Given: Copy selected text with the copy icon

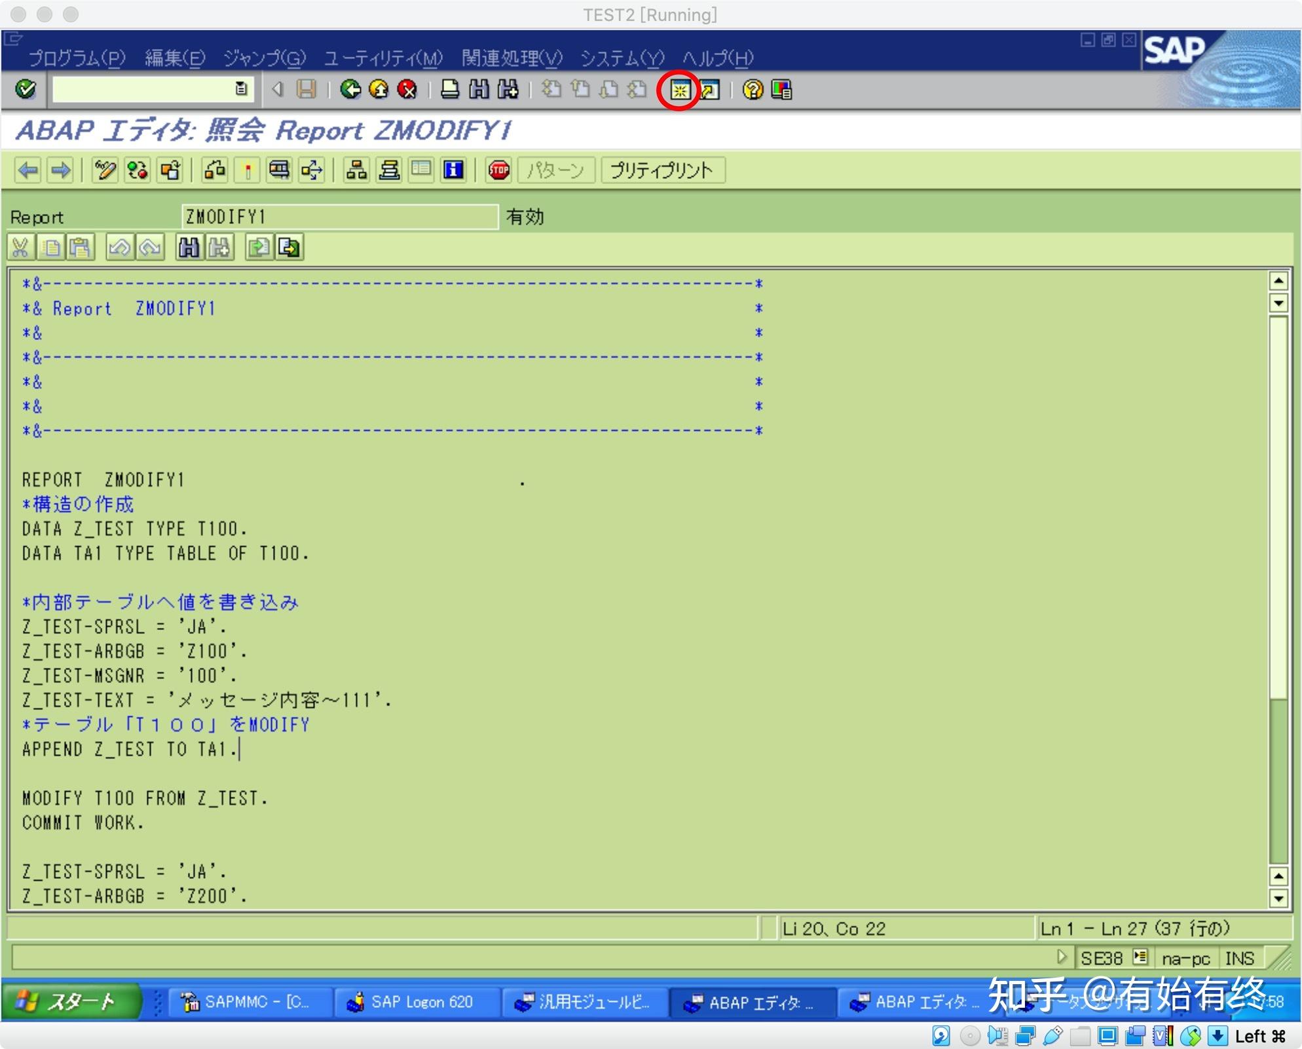Looking at the screenshot, I should [x=50, y=248].
